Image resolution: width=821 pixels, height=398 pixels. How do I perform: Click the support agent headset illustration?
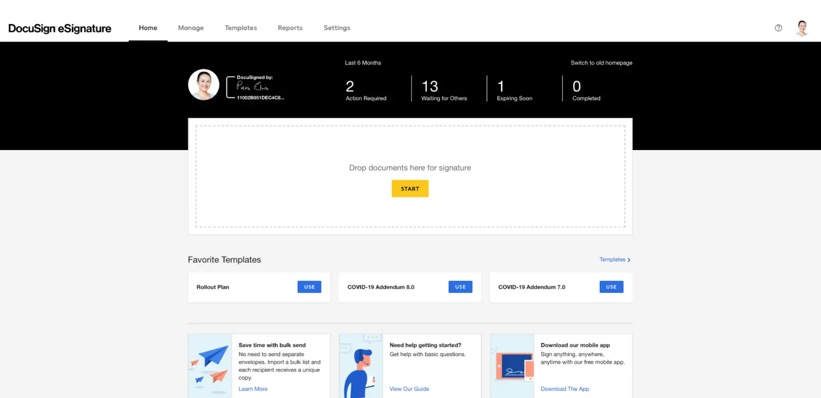(361, 366)
